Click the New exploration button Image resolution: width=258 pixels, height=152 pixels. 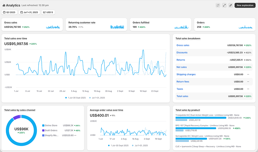(x=245, y=5)
